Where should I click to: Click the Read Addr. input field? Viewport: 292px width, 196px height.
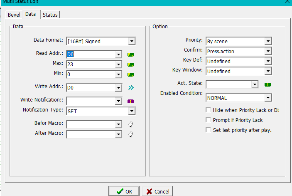pos(90,55)
